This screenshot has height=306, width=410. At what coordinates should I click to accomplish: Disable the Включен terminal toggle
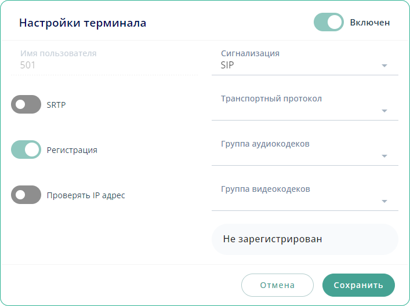(328, 23)
